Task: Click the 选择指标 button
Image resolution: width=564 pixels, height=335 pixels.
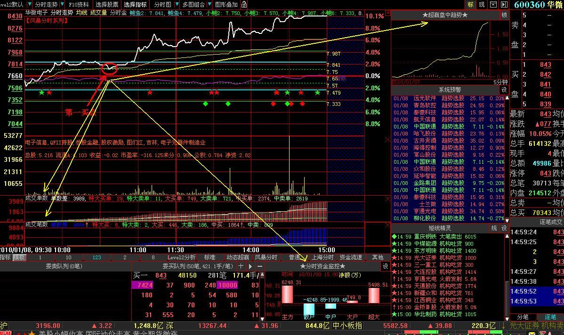Action: tap(135, 5)
